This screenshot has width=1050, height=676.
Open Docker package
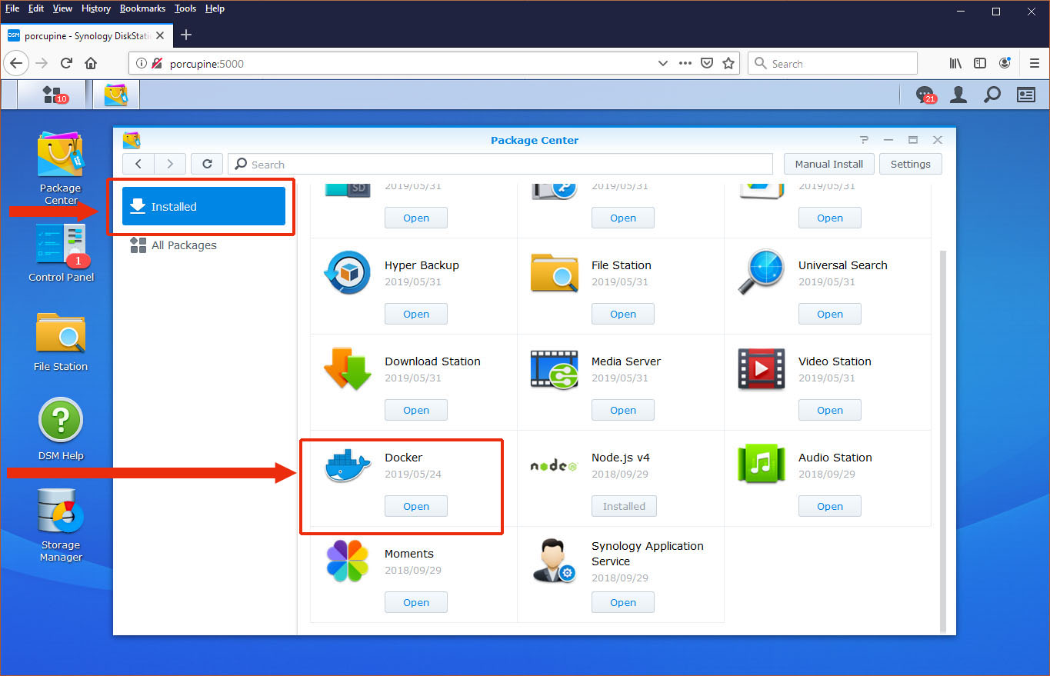pos(416,506)
